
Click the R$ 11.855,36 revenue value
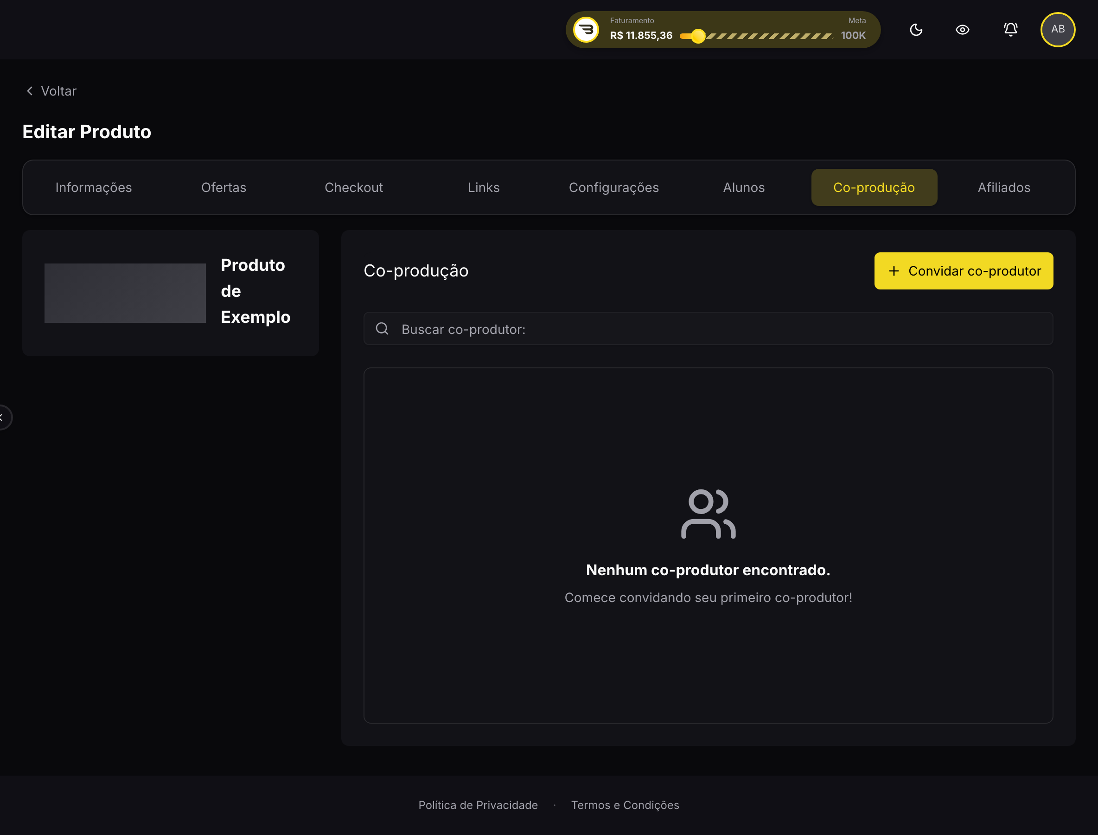[x=641, y=36]
